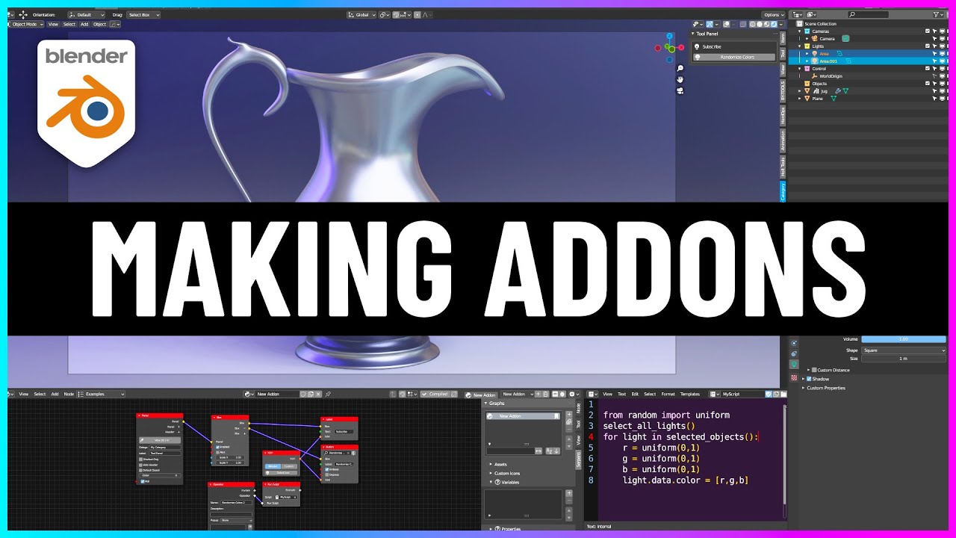Viewport: 956px width, 538px height.
Task: Toggle camera view icon in viewport
Action: [x=680, y=90]
